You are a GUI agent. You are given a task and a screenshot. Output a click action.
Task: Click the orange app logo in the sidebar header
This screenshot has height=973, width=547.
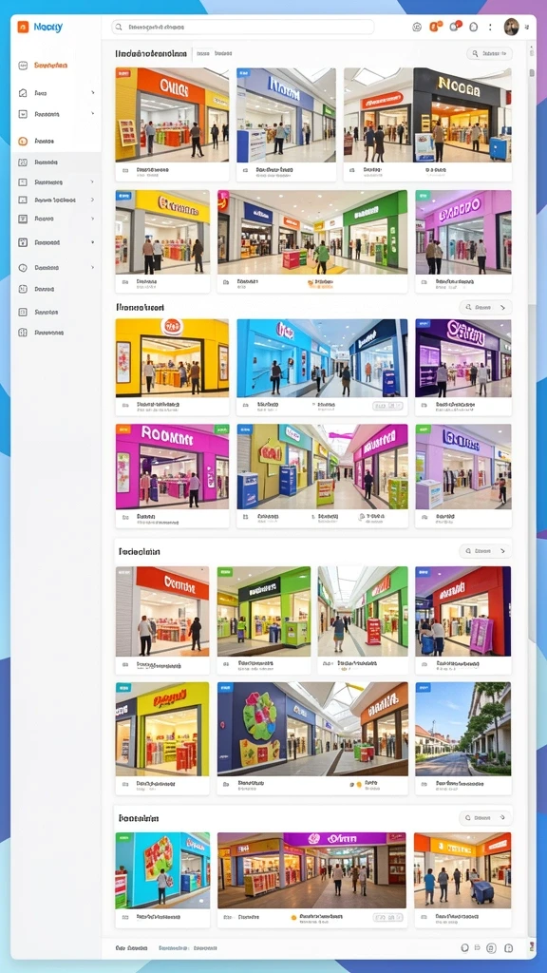pos(23,27)
